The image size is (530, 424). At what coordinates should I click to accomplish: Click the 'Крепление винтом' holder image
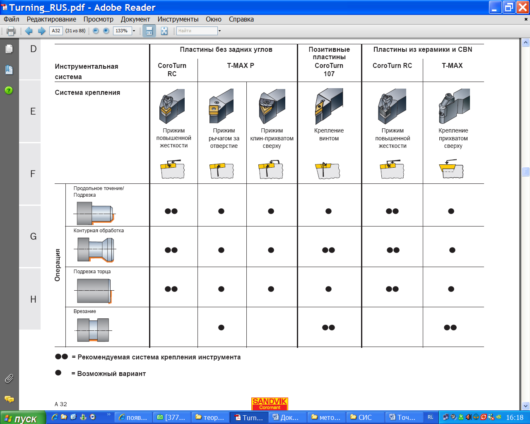[x=329, y=106]
